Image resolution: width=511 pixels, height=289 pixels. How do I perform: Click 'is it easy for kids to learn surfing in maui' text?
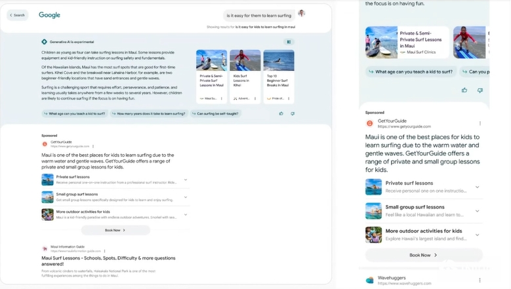pos(265,27)
